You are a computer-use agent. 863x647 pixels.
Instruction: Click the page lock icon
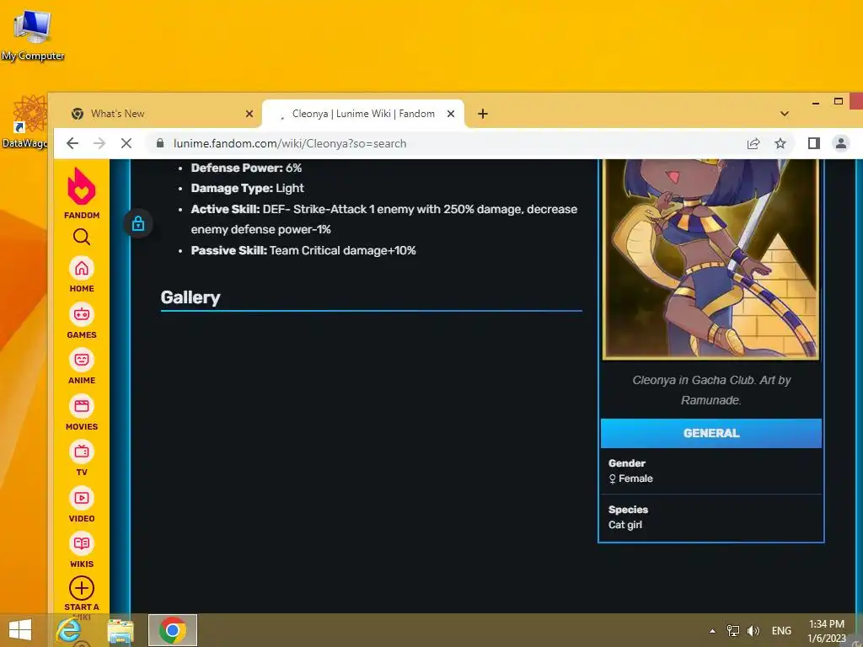pos(138,223)
